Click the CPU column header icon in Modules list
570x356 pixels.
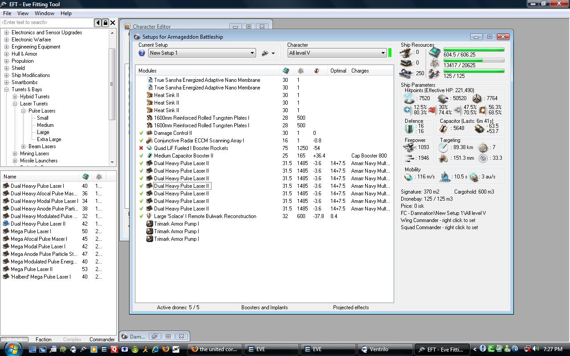pyautogui.click(x=286, y=71)
